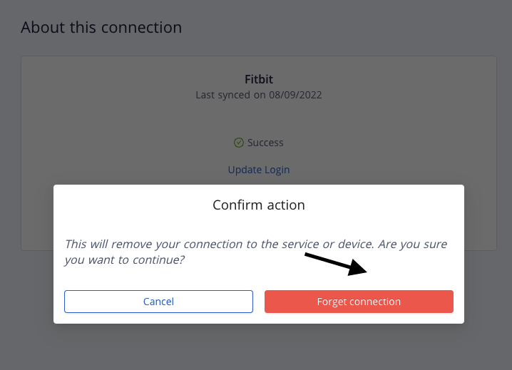Click the green Success checkmark icon
The width and height of the screenshot is (512, 370).
(239, 143)
